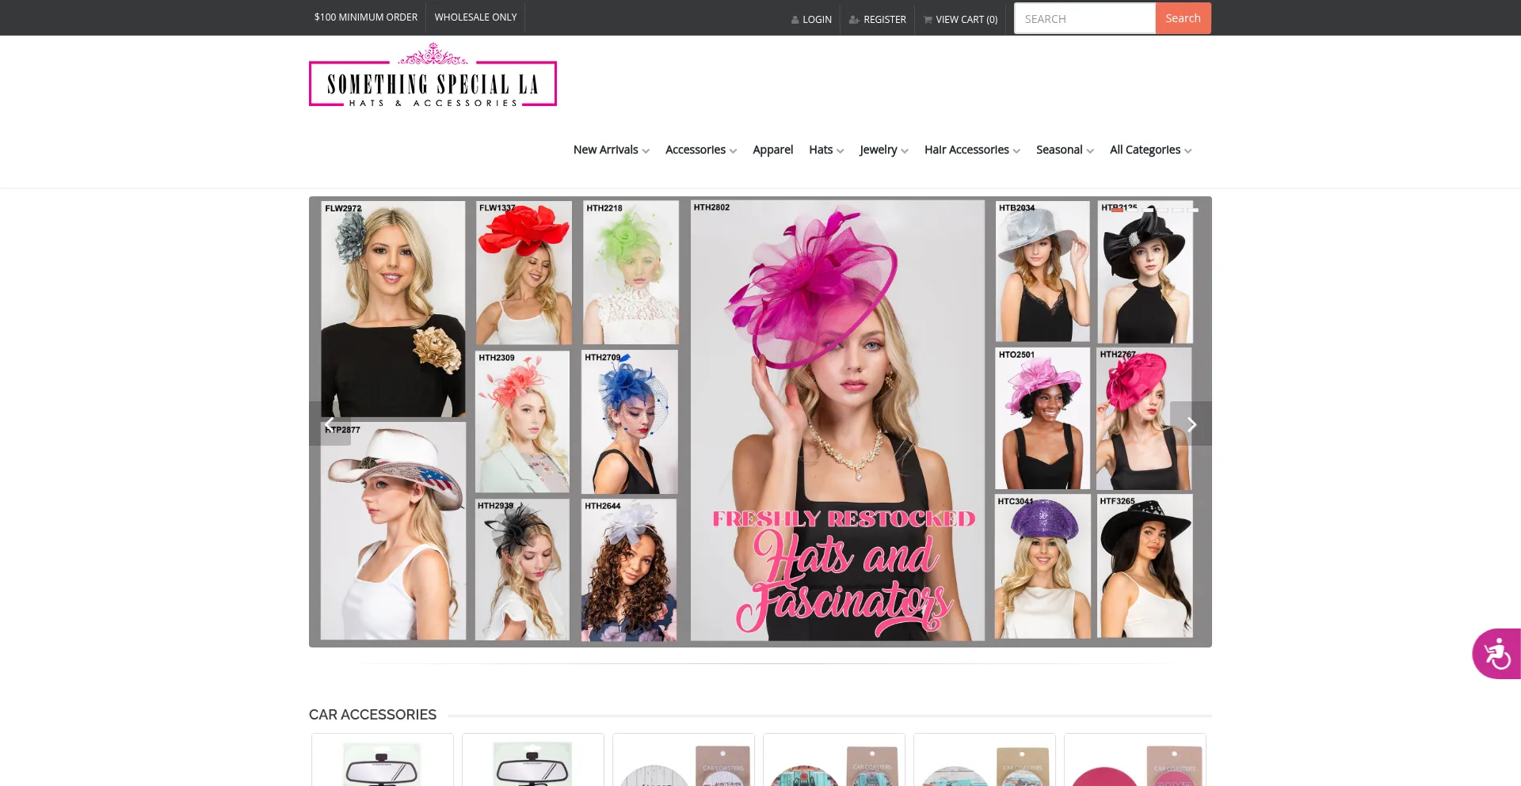Click the orange Search button

pyautogui.click(x=1183, y=18)
